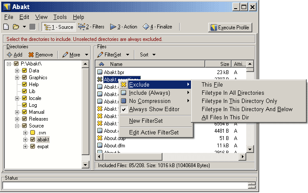
Task: Open the View menu
Action: point(41,17)
